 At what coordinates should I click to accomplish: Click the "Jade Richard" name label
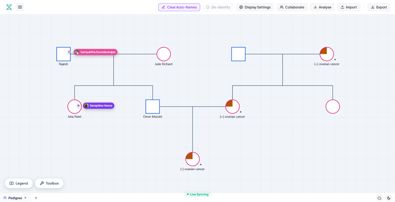pos(164,64)
